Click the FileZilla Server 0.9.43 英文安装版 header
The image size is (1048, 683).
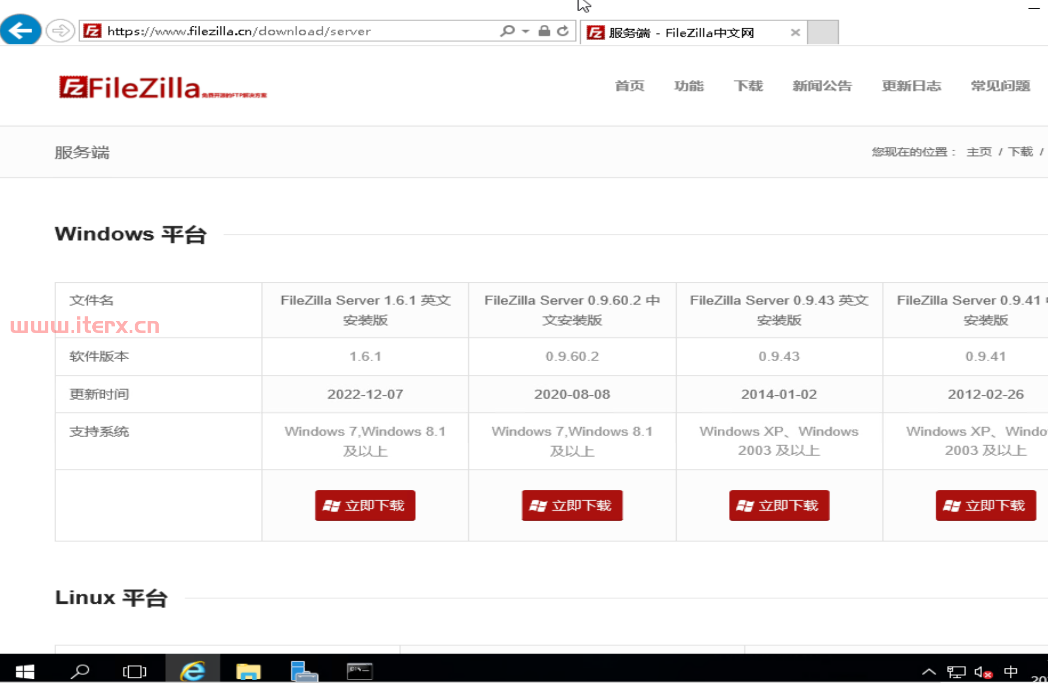pyautogui.click(x=779, y=310)
